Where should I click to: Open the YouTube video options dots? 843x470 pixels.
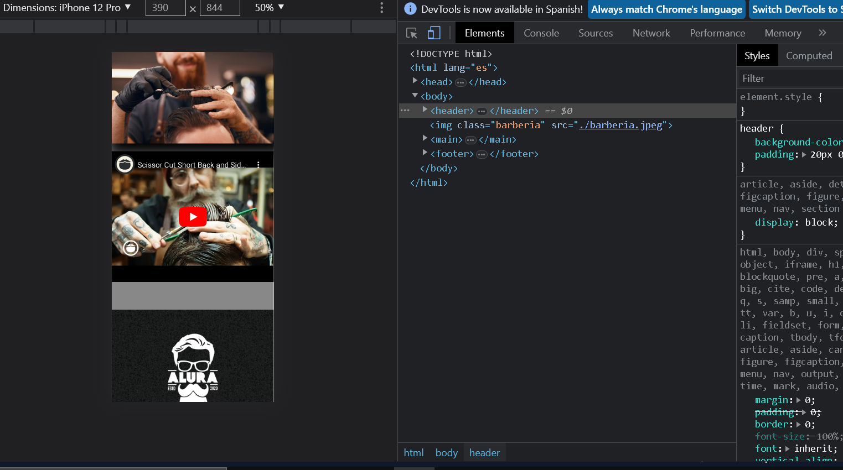tap(258, 165)
